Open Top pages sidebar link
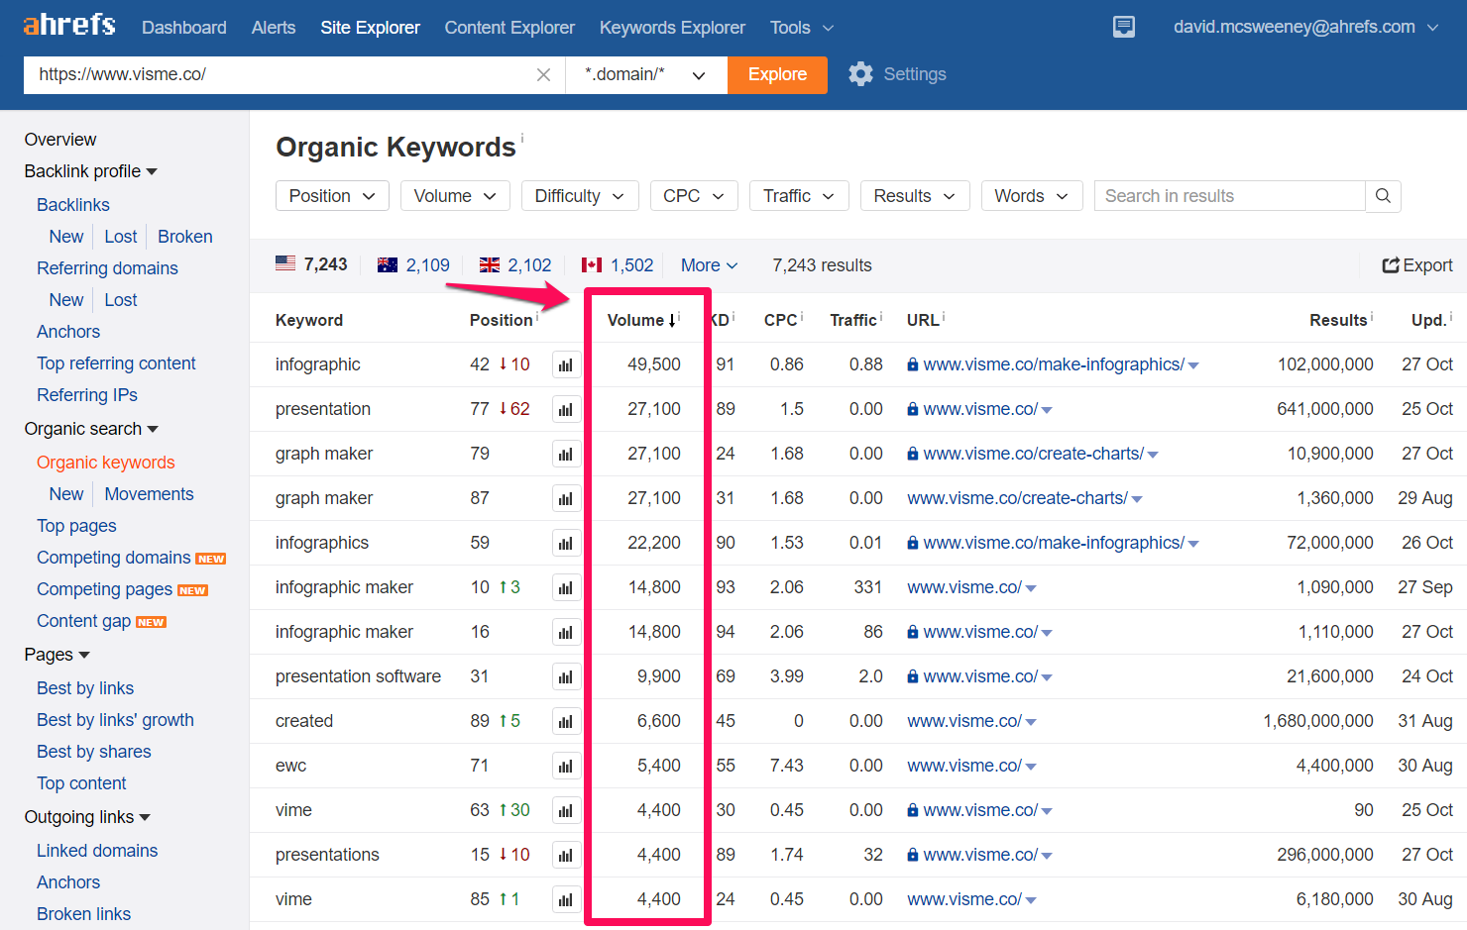This screenshot has width=1467, height=930. tap(76, 526)
